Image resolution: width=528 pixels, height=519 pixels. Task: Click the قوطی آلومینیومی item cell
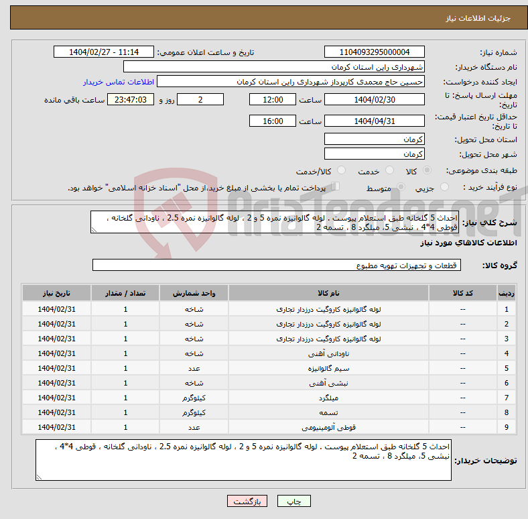[x=328, y=428]
